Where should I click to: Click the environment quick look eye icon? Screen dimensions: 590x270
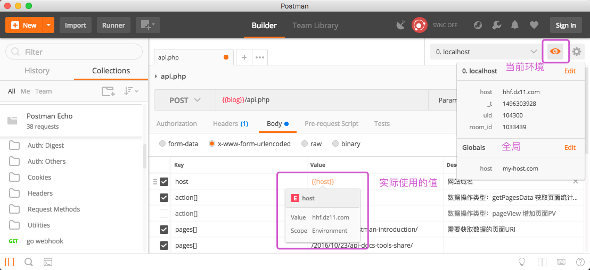(555, 52)
